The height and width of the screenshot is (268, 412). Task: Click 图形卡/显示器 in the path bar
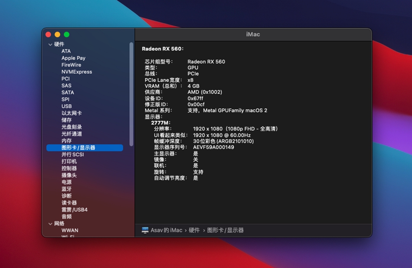[x=226, y=230]
